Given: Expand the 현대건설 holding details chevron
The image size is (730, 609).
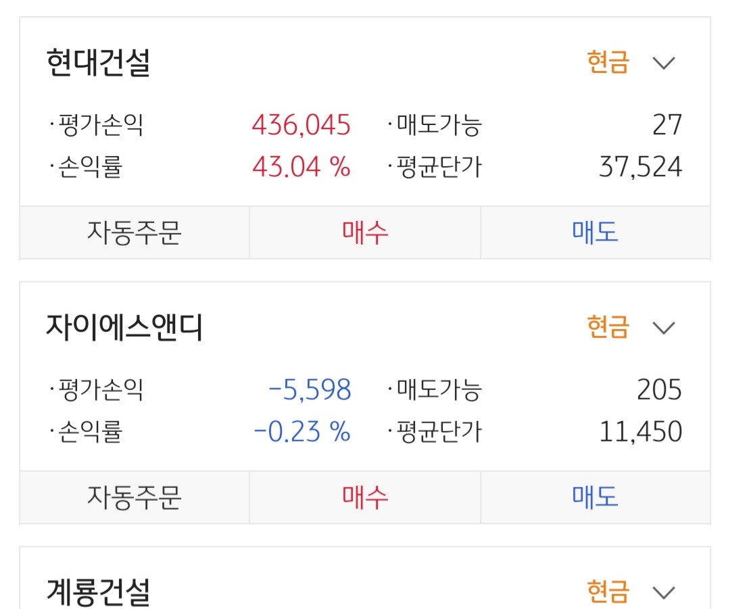Looking at the screenshot, I should coord(664,63).
